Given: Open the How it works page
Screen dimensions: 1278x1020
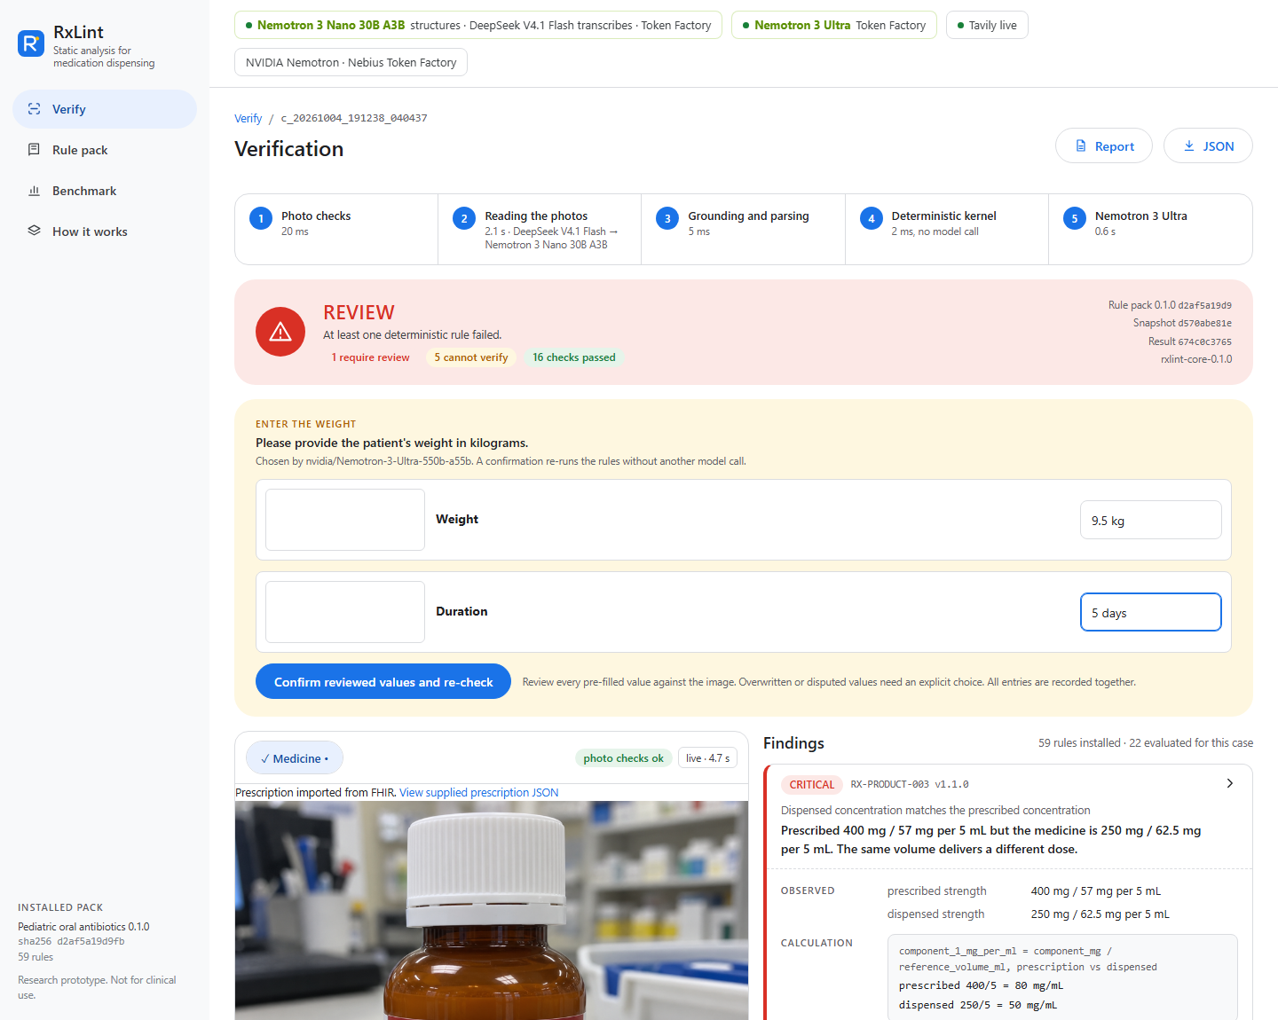Looking at the screenshot, I should (x=105, y=231).
